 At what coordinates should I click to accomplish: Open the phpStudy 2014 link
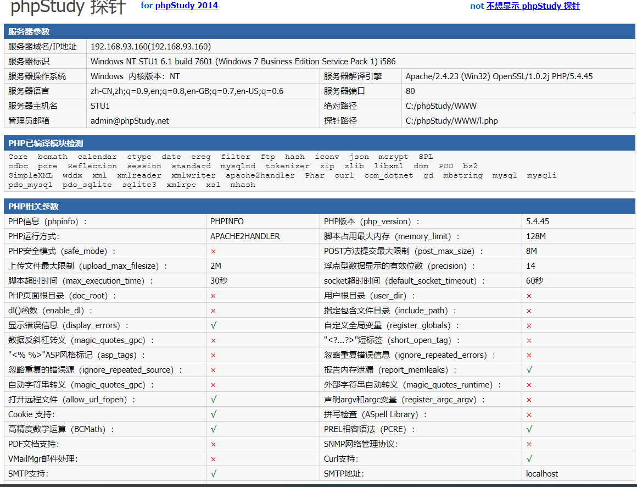click(x=187, y=5)
